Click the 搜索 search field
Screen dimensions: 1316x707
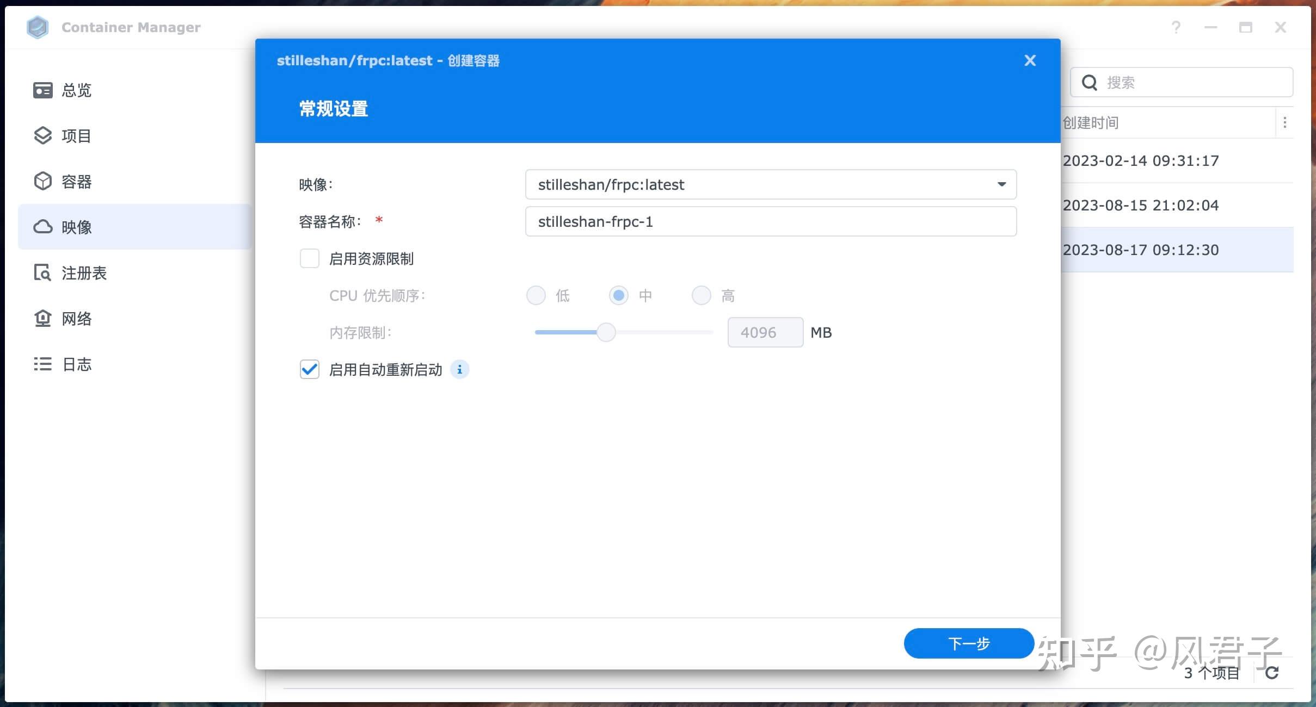(x=1180, y=82)
